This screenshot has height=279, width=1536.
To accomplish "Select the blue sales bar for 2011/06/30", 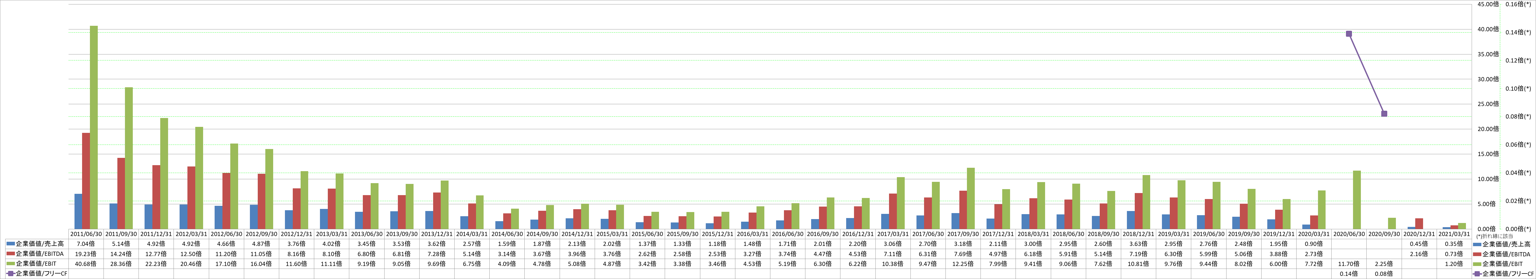I will point(78,211).
